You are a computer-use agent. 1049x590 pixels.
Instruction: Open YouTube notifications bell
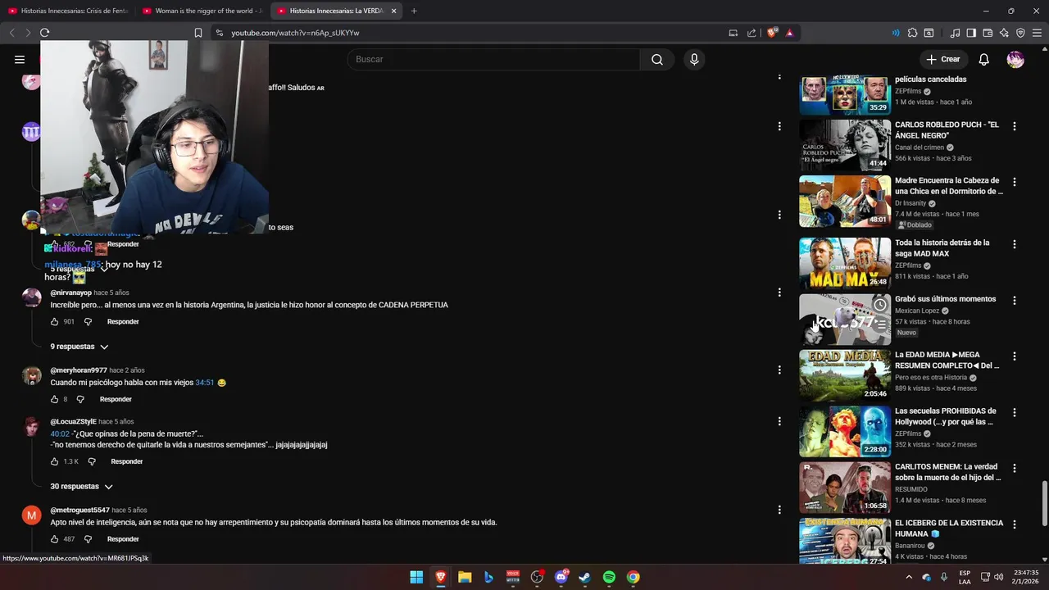pyautogui.click(x=984, y=59)
